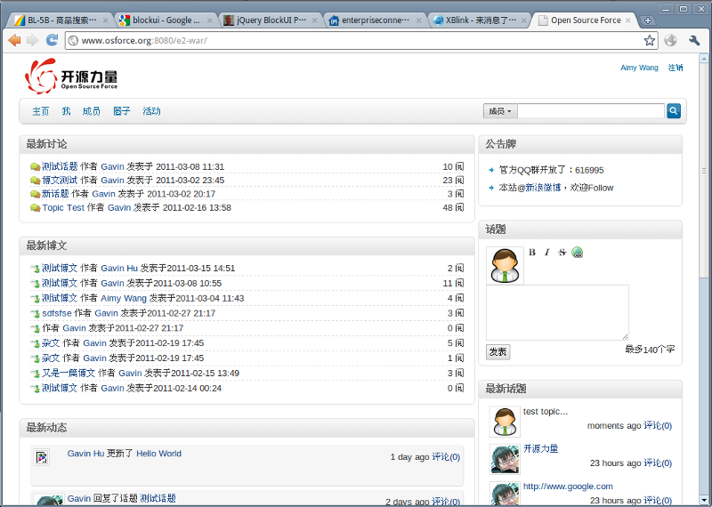
Task: Apply bold with the B icon
Action: (x=532, y=253)
